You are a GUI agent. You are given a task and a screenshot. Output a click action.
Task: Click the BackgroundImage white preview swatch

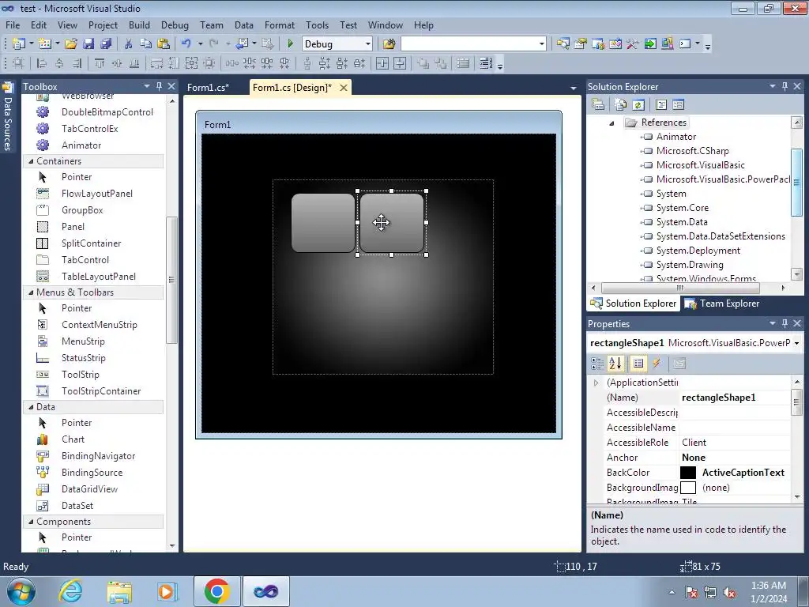pos(688,488)
